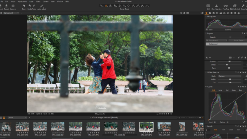Tick the checkbox under thumbnail IMG_1334.CR2
247x139 pixels.
[71, 133]
